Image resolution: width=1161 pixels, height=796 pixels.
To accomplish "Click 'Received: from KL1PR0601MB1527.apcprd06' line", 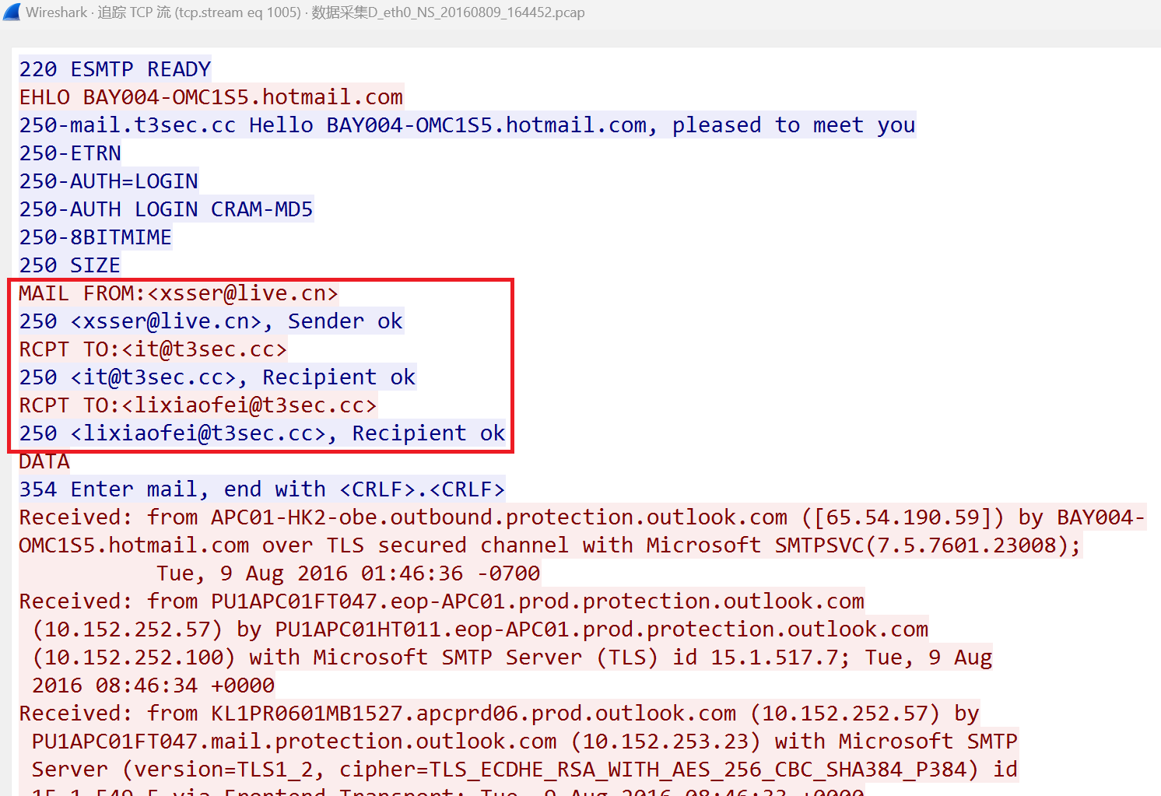I will [x=500, y=714].
